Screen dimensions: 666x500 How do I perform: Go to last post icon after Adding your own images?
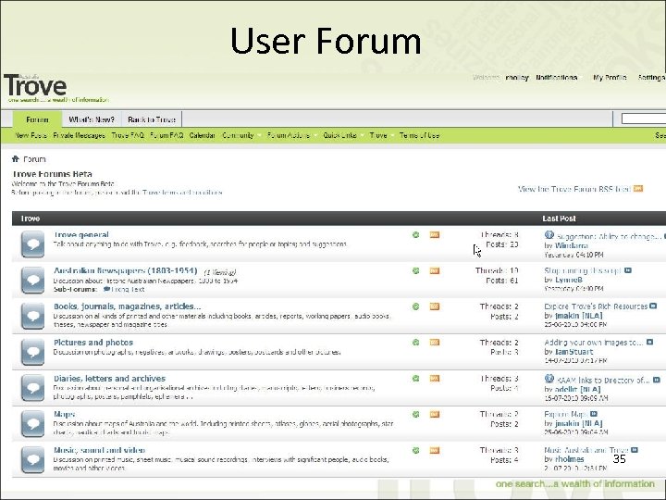pos(650,342)
